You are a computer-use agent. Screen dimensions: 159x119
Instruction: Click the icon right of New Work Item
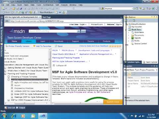pyautogui.click(x=56, y=13)
